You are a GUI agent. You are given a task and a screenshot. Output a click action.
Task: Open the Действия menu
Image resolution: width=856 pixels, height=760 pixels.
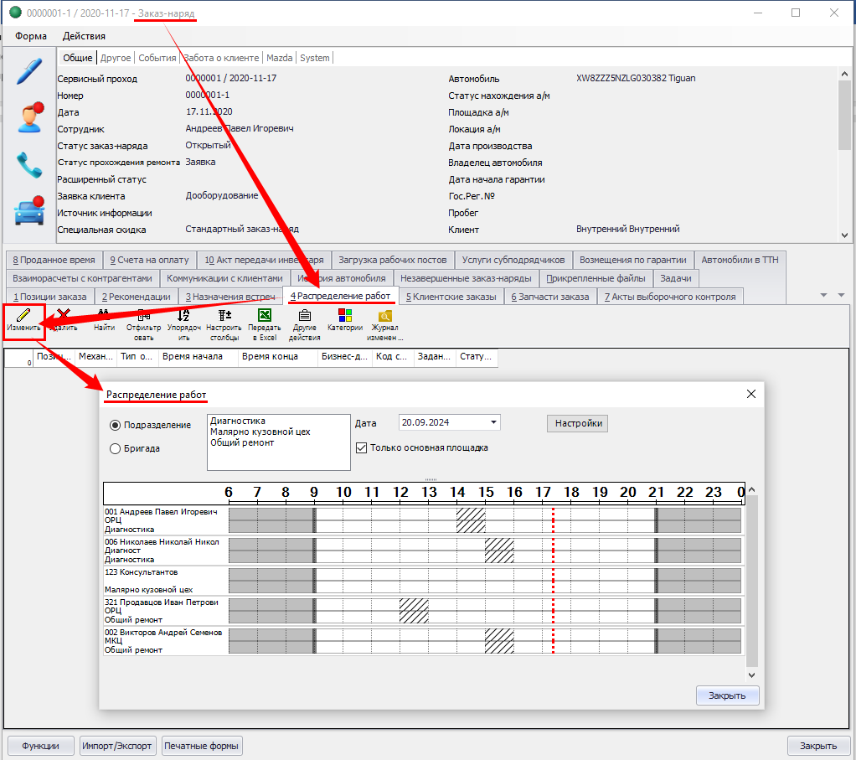coord(84,36)
